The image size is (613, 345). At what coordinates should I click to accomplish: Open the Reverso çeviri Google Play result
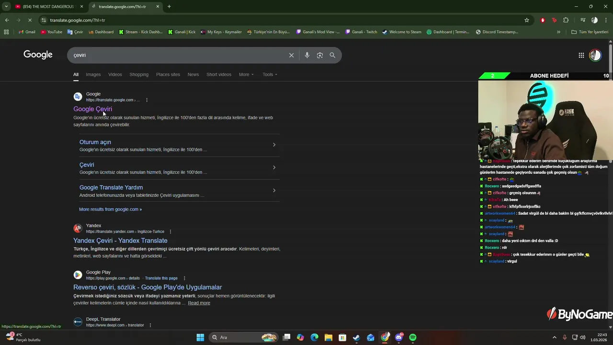point(148,287)
